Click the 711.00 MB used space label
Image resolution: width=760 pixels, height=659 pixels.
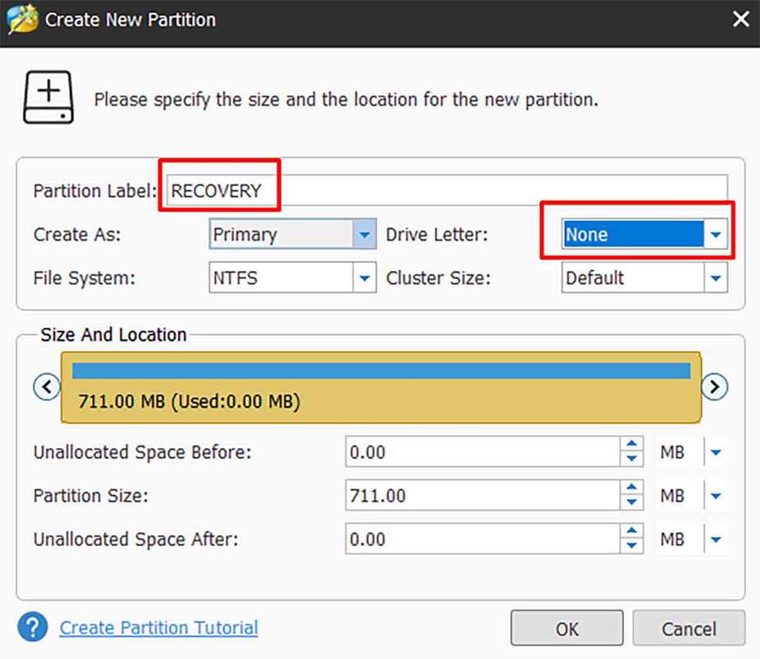pyautogui.click(x=189, y=401)
